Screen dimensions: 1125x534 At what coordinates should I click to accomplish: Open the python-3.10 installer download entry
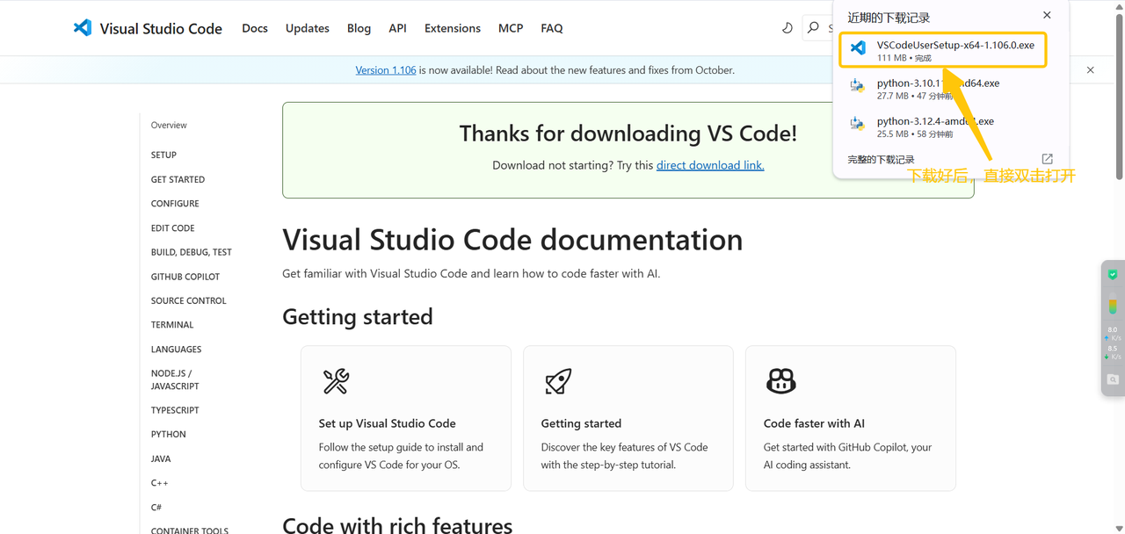[x=938, y=89]
